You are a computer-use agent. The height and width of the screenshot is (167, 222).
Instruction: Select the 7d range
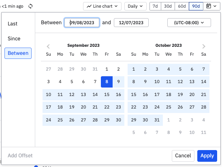[155, 6]
